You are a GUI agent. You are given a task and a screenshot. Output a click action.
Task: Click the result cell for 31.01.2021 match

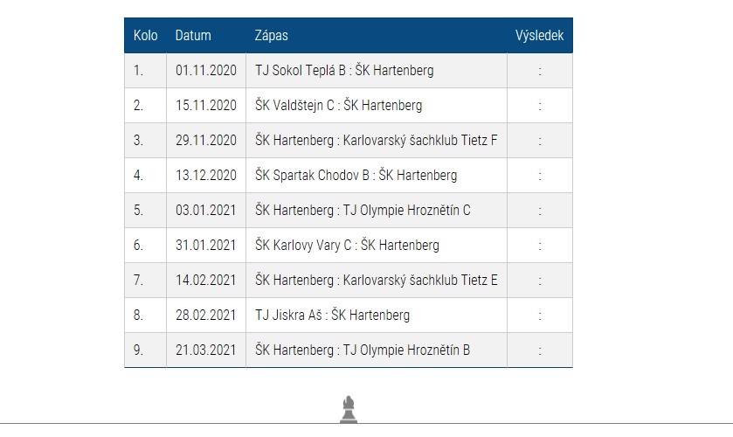540,246
